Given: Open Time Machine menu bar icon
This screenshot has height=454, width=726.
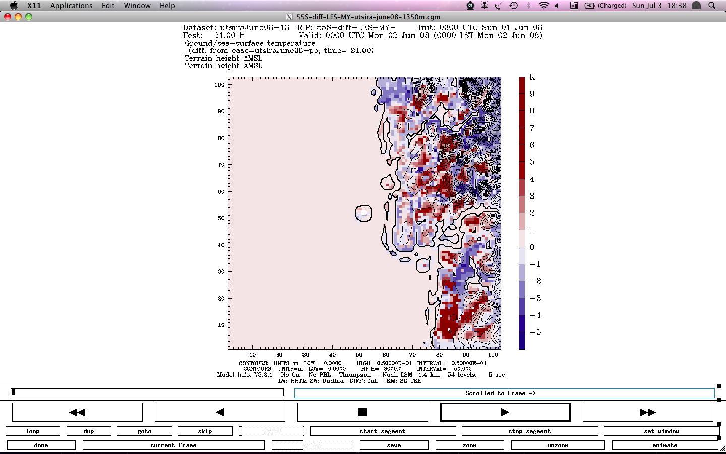Looking at the screenshot, I should click(513, 6).
